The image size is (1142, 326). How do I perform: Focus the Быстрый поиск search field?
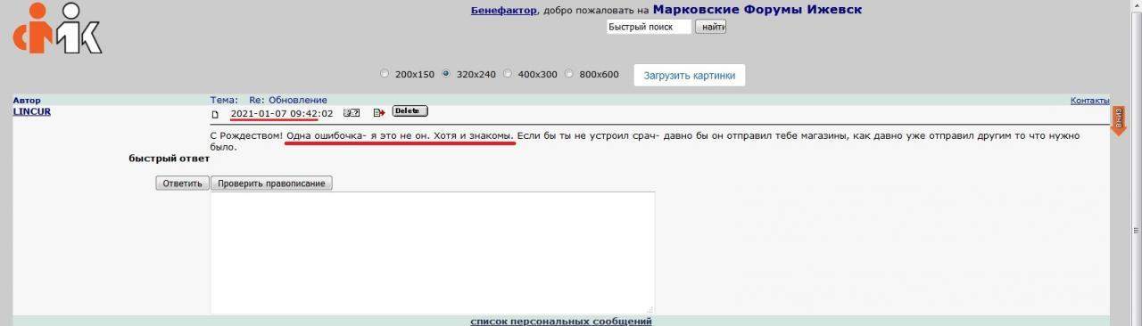649,28
